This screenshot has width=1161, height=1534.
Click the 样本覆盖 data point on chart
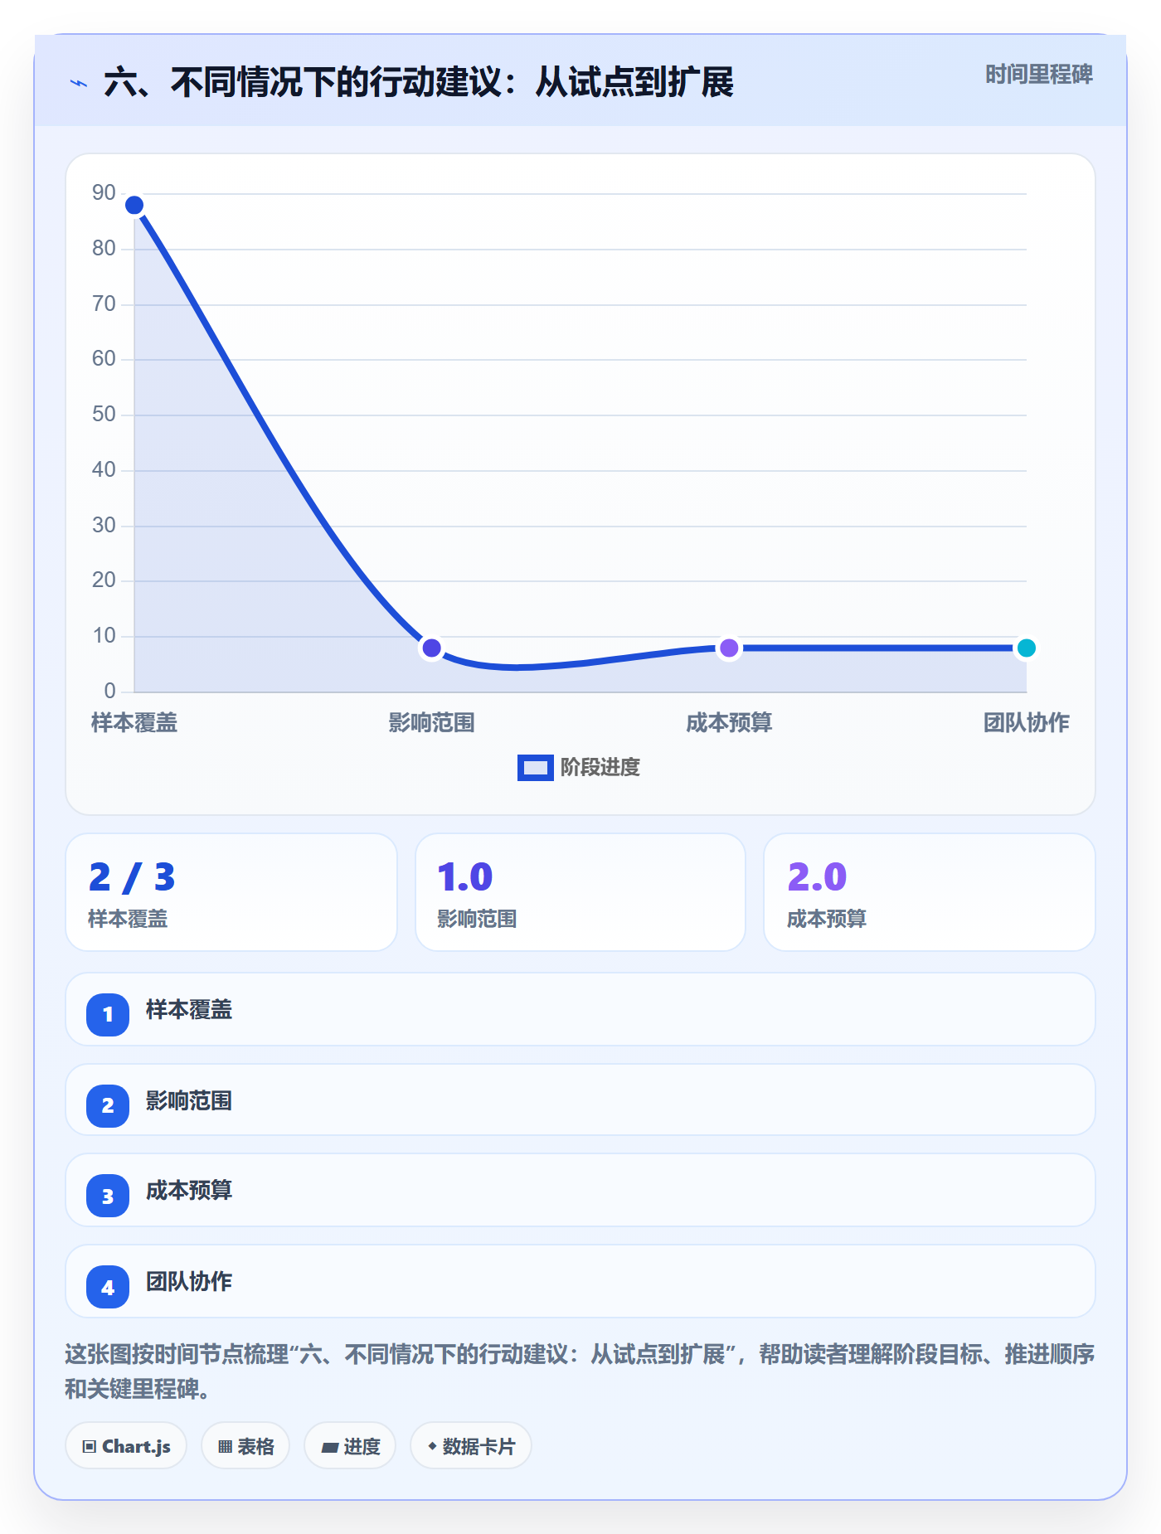134,205
